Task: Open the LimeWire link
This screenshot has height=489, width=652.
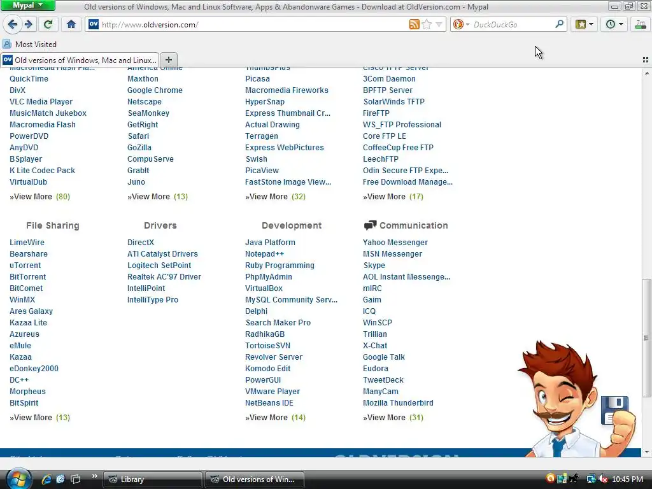Action: click(x=27, y=243)
